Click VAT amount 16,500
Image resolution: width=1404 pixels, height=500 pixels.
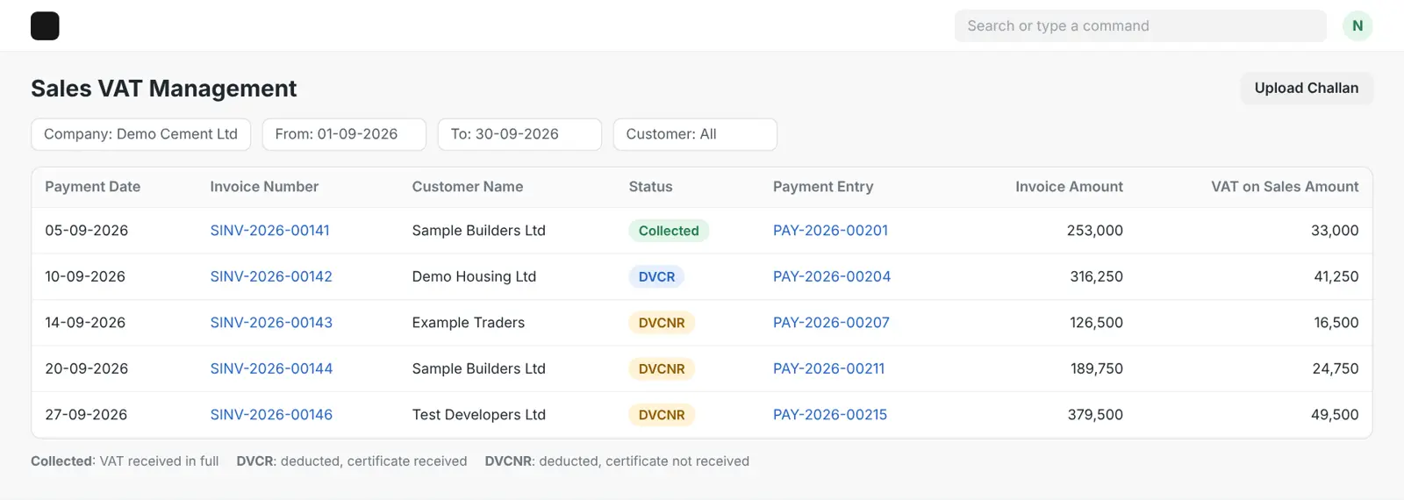pyautogui.click(x=1336, y=323)
